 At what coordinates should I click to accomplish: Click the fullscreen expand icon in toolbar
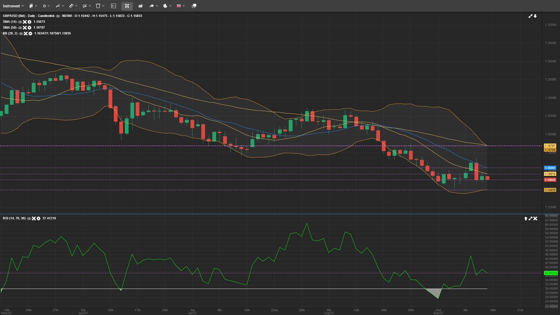point(127,6)
